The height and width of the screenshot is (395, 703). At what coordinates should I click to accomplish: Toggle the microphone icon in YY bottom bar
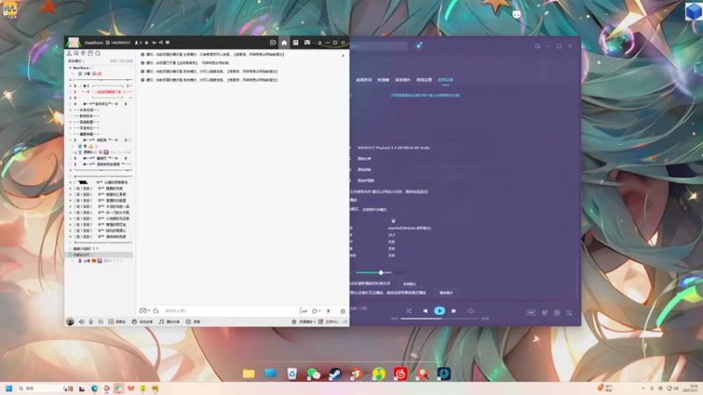click(x=91, y=321)
